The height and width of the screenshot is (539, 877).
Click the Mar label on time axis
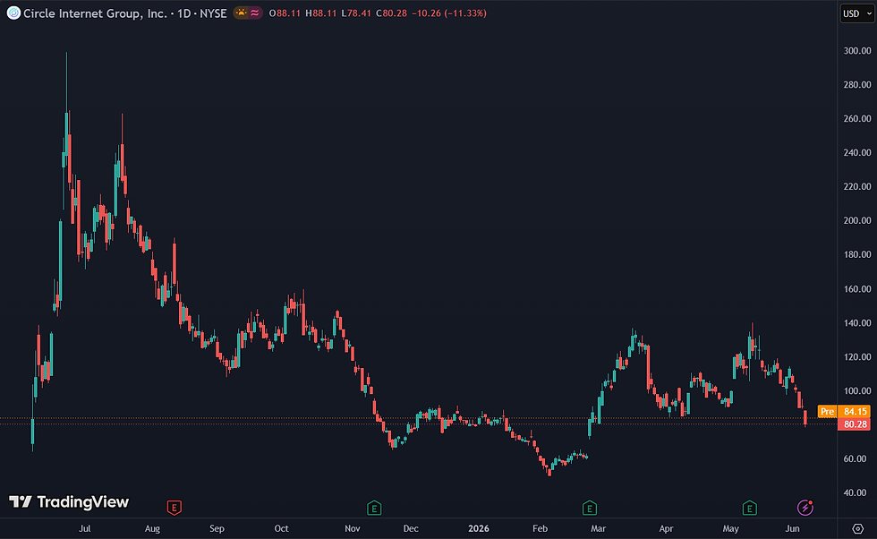(x=598, y=528)
